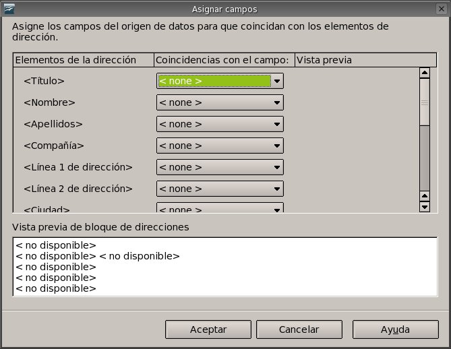Select the <Título> address element label
Viewport: 451px width, 349px height.
coord(44,82)
